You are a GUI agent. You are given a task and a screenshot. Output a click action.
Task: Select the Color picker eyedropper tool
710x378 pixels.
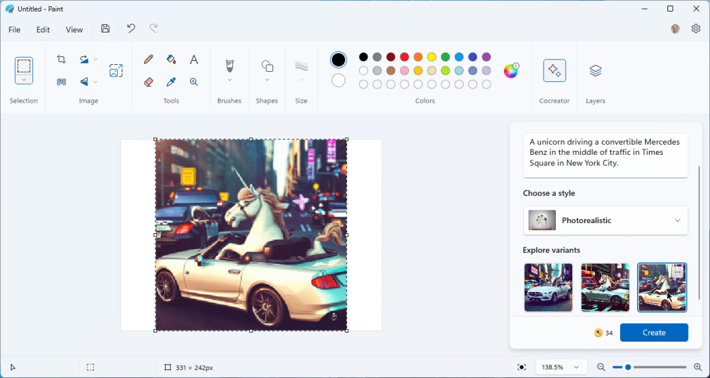[x=171, y=82]
